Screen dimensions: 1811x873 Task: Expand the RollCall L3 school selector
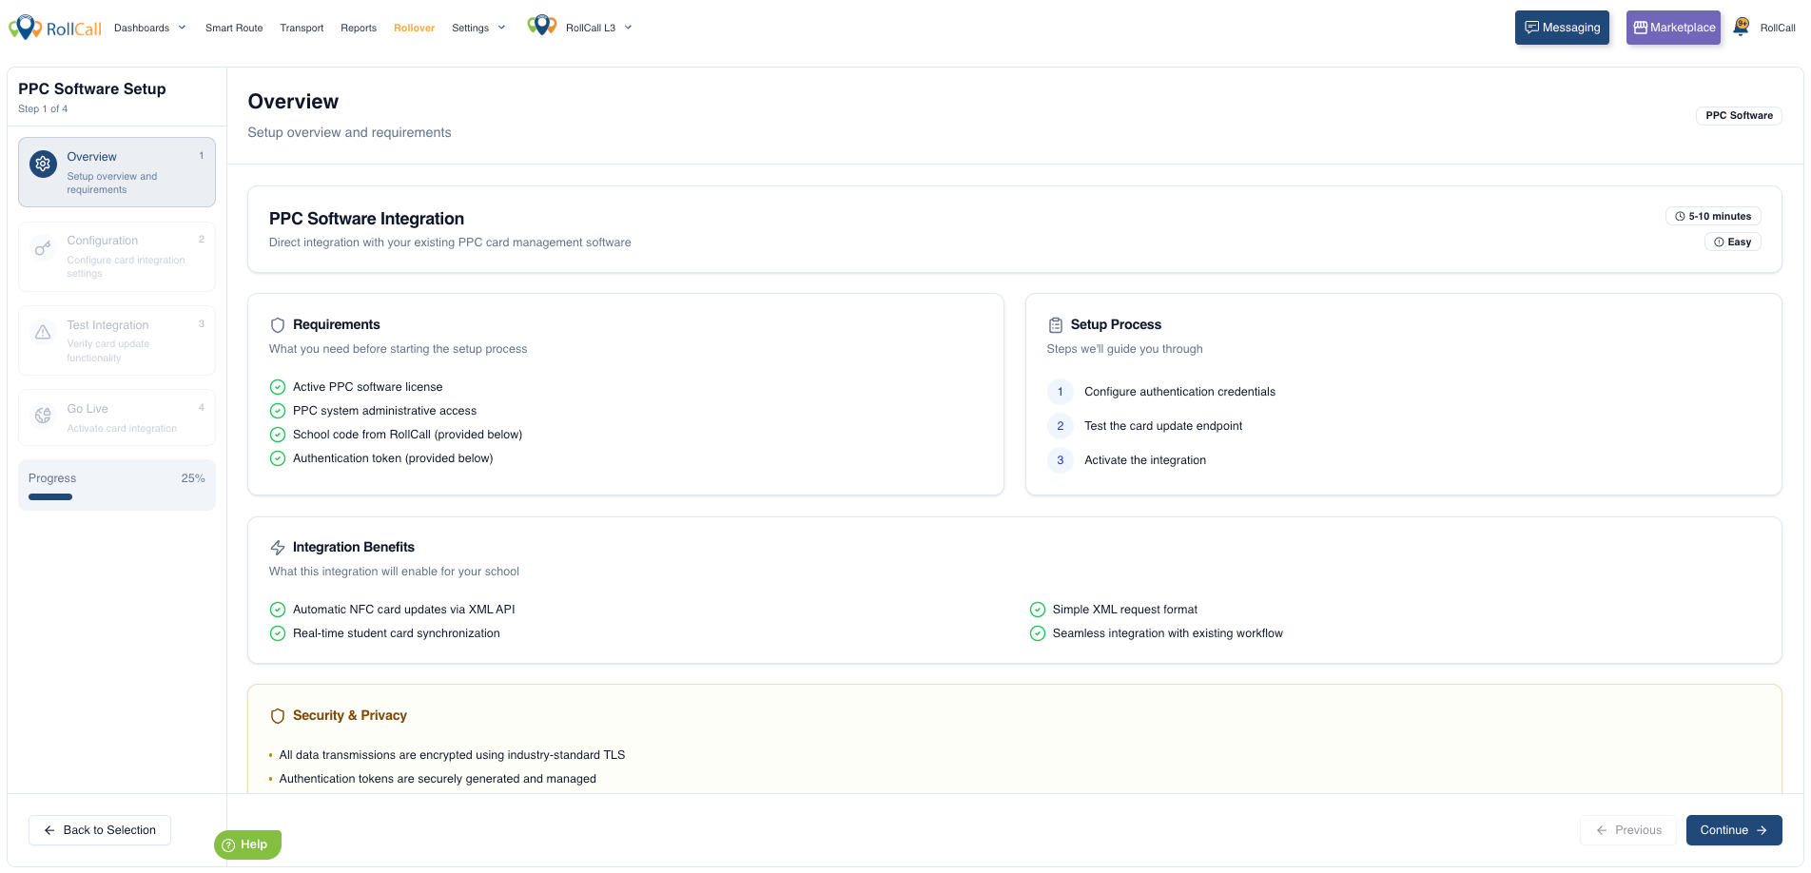point(598,28)
